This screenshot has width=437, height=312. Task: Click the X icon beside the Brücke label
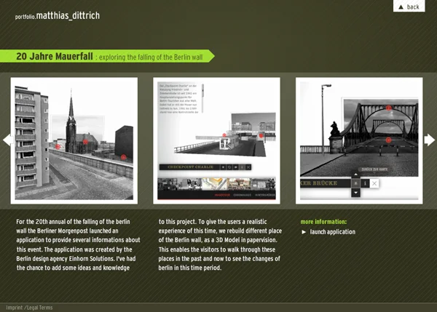(x=374, y=183)
